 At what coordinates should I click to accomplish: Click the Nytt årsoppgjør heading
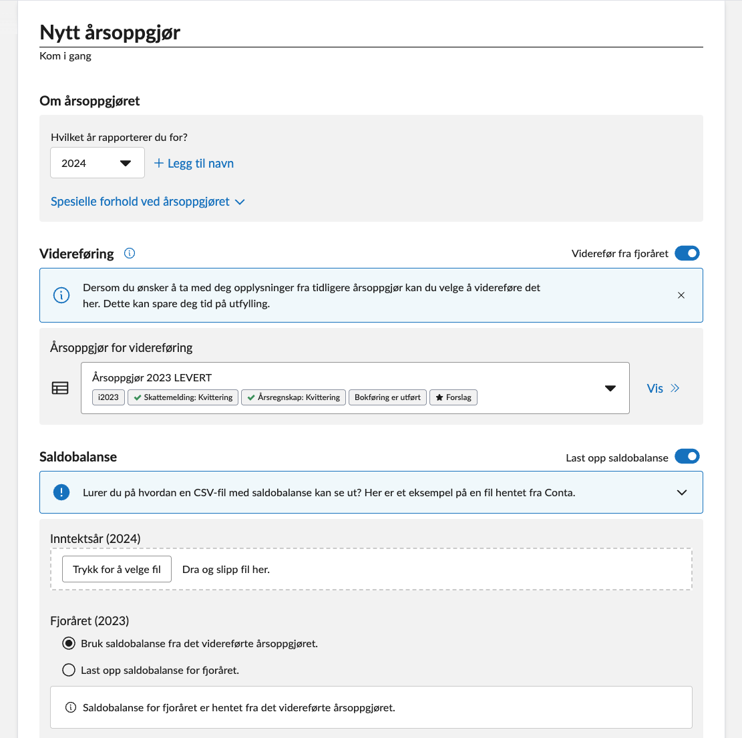click(x=110, y=32)
